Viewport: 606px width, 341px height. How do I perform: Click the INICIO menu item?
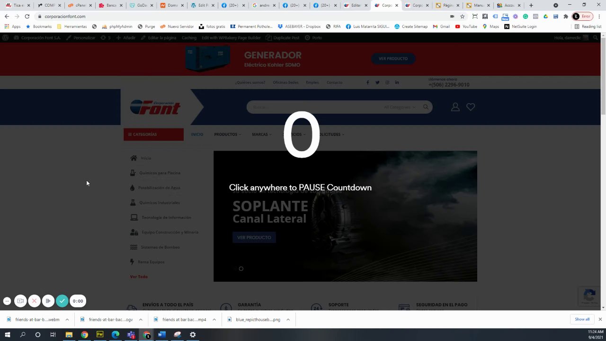point(197,135)
